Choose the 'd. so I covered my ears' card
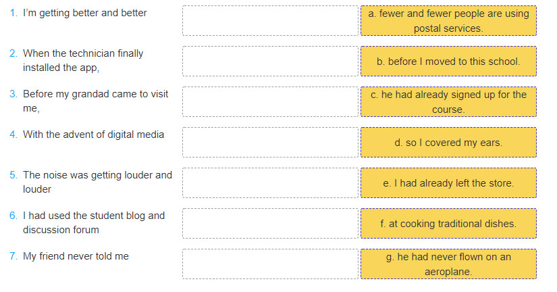The width and height of the screenshot is (557, 292). pos(448,142)
